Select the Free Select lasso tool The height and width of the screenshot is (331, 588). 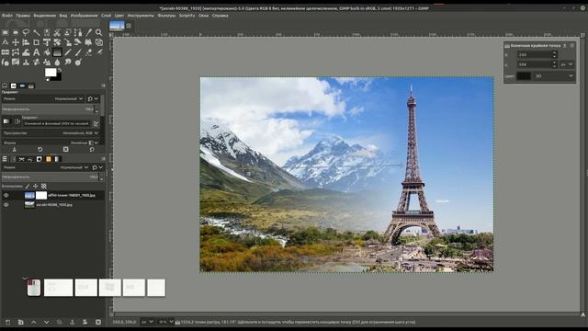[x=26, y=33]
